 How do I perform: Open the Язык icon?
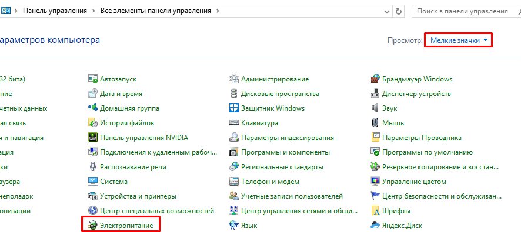(x=234, y=226)
